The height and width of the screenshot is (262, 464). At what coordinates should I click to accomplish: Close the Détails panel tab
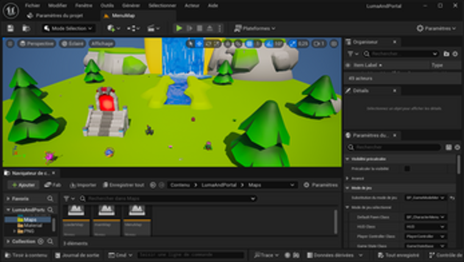(x=394, y=91)
